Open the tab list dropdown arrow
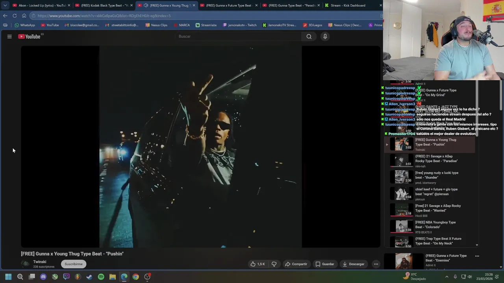The width and height of the screenshot is (504, 283). coord(5,6)
